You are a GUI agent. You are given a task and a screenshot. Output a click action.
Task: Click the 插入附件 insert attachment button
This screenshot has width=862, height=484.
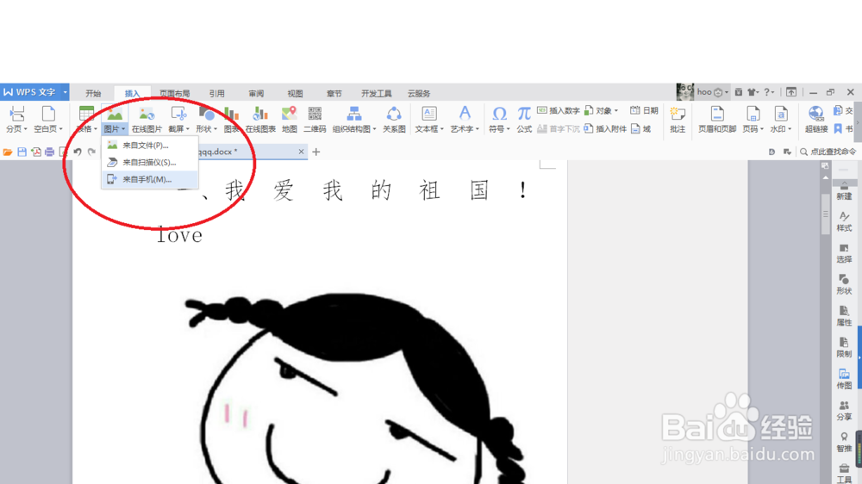point(605,129)
